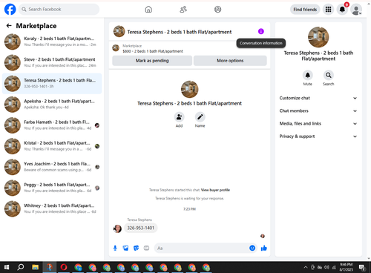This screenshot has height=273, width=371.
Task: Click the Mark as pending button
Action: coord(152,61)
